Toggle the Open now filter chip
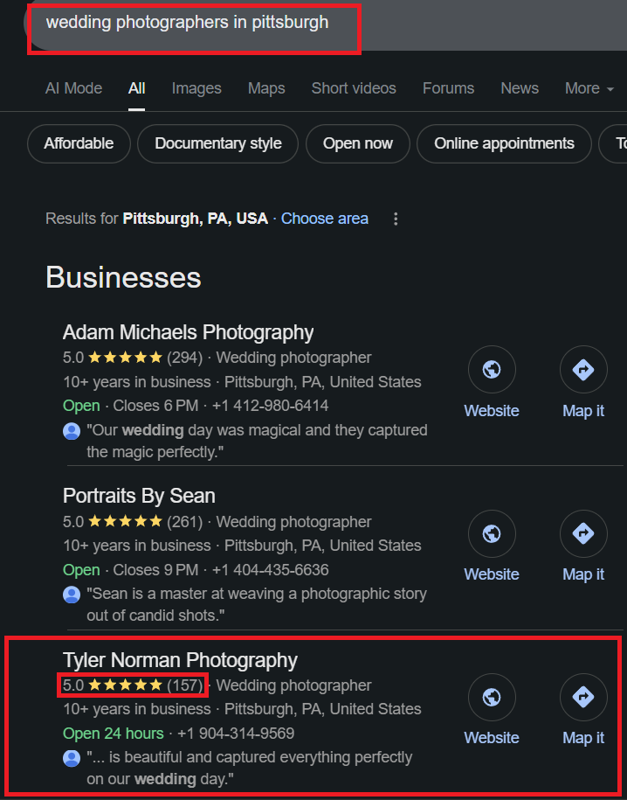Viewport: 627px width, 800px height. (358, 143)
